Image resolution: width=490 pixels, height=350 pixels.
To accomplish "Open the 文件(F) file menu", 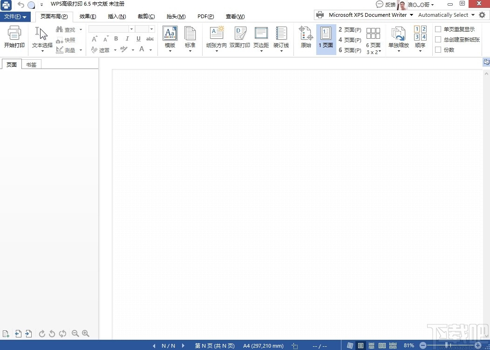I will pyautogui.click(x=15, y=17).
